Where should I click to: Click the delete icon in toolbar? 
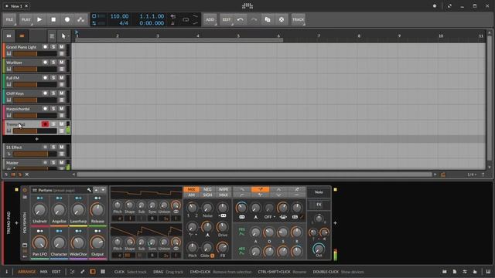[x=282, y=19]
